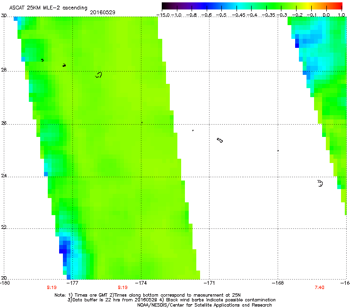350x308 pixels.
Task: Click the latitude label 20
Action: click(4, 278)
